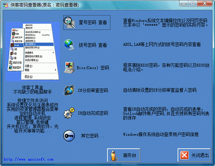Click the app icon in title bar

click(6, 5)
